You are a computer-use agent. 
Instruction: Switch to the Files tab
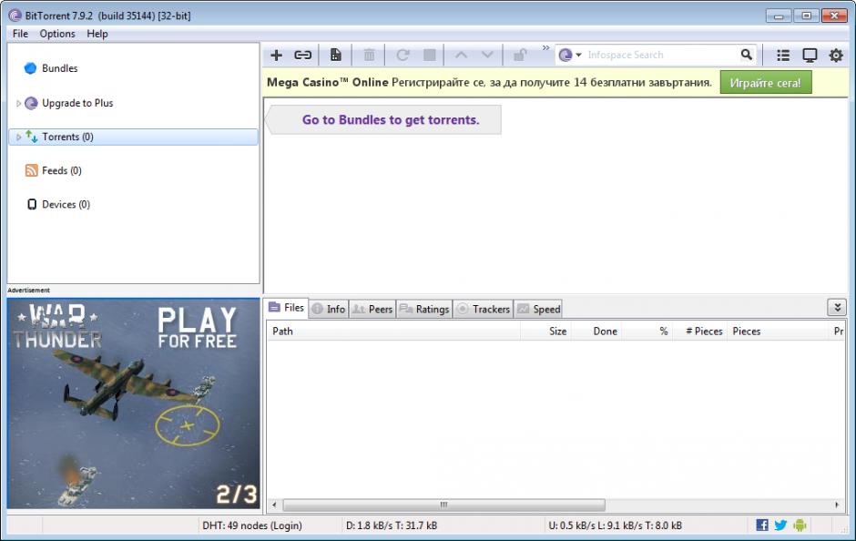click(x=287, y=308)
